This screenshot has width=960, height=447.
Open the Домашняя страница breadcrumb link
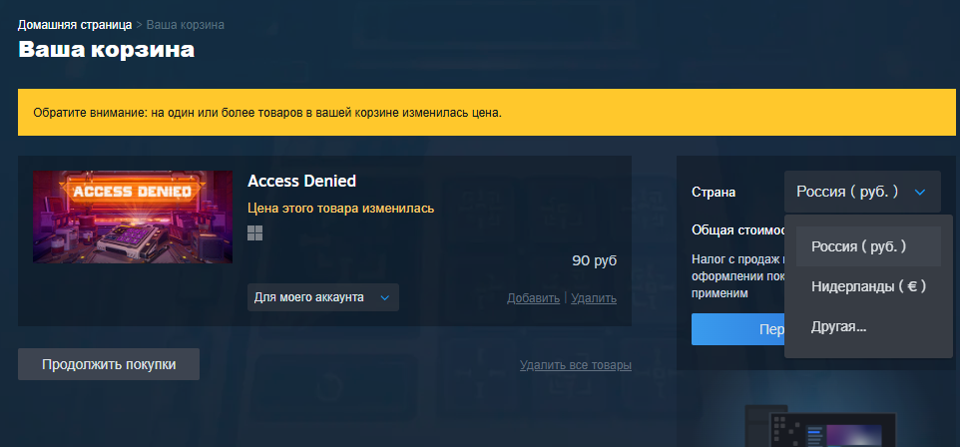(x=75, y=25)
